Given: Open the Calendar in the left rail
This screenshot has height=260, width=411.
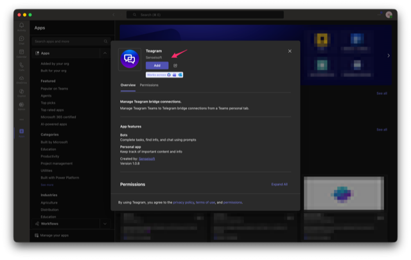Looking at the screenshot, I should (21, 53).
